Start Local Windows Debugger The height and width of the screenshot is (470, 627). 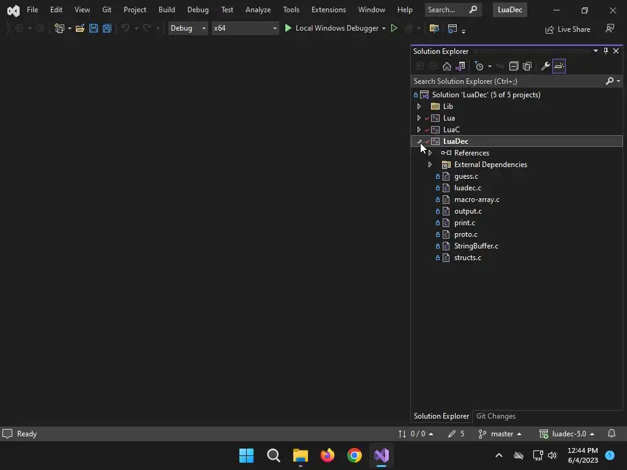click(331, 28)
